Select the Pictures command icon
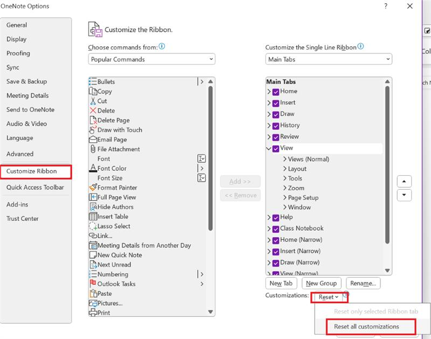This screenshot has width=431, height=339. pyautogui.click(x=93, y=303)
